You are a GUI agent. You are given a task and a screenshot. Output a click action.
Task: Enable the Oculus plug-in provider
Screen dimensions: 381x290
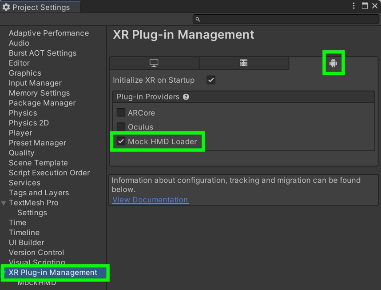pos(121,127)
